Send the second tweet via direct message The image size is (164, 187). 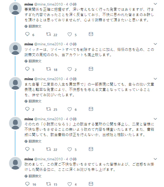[91, 69]
